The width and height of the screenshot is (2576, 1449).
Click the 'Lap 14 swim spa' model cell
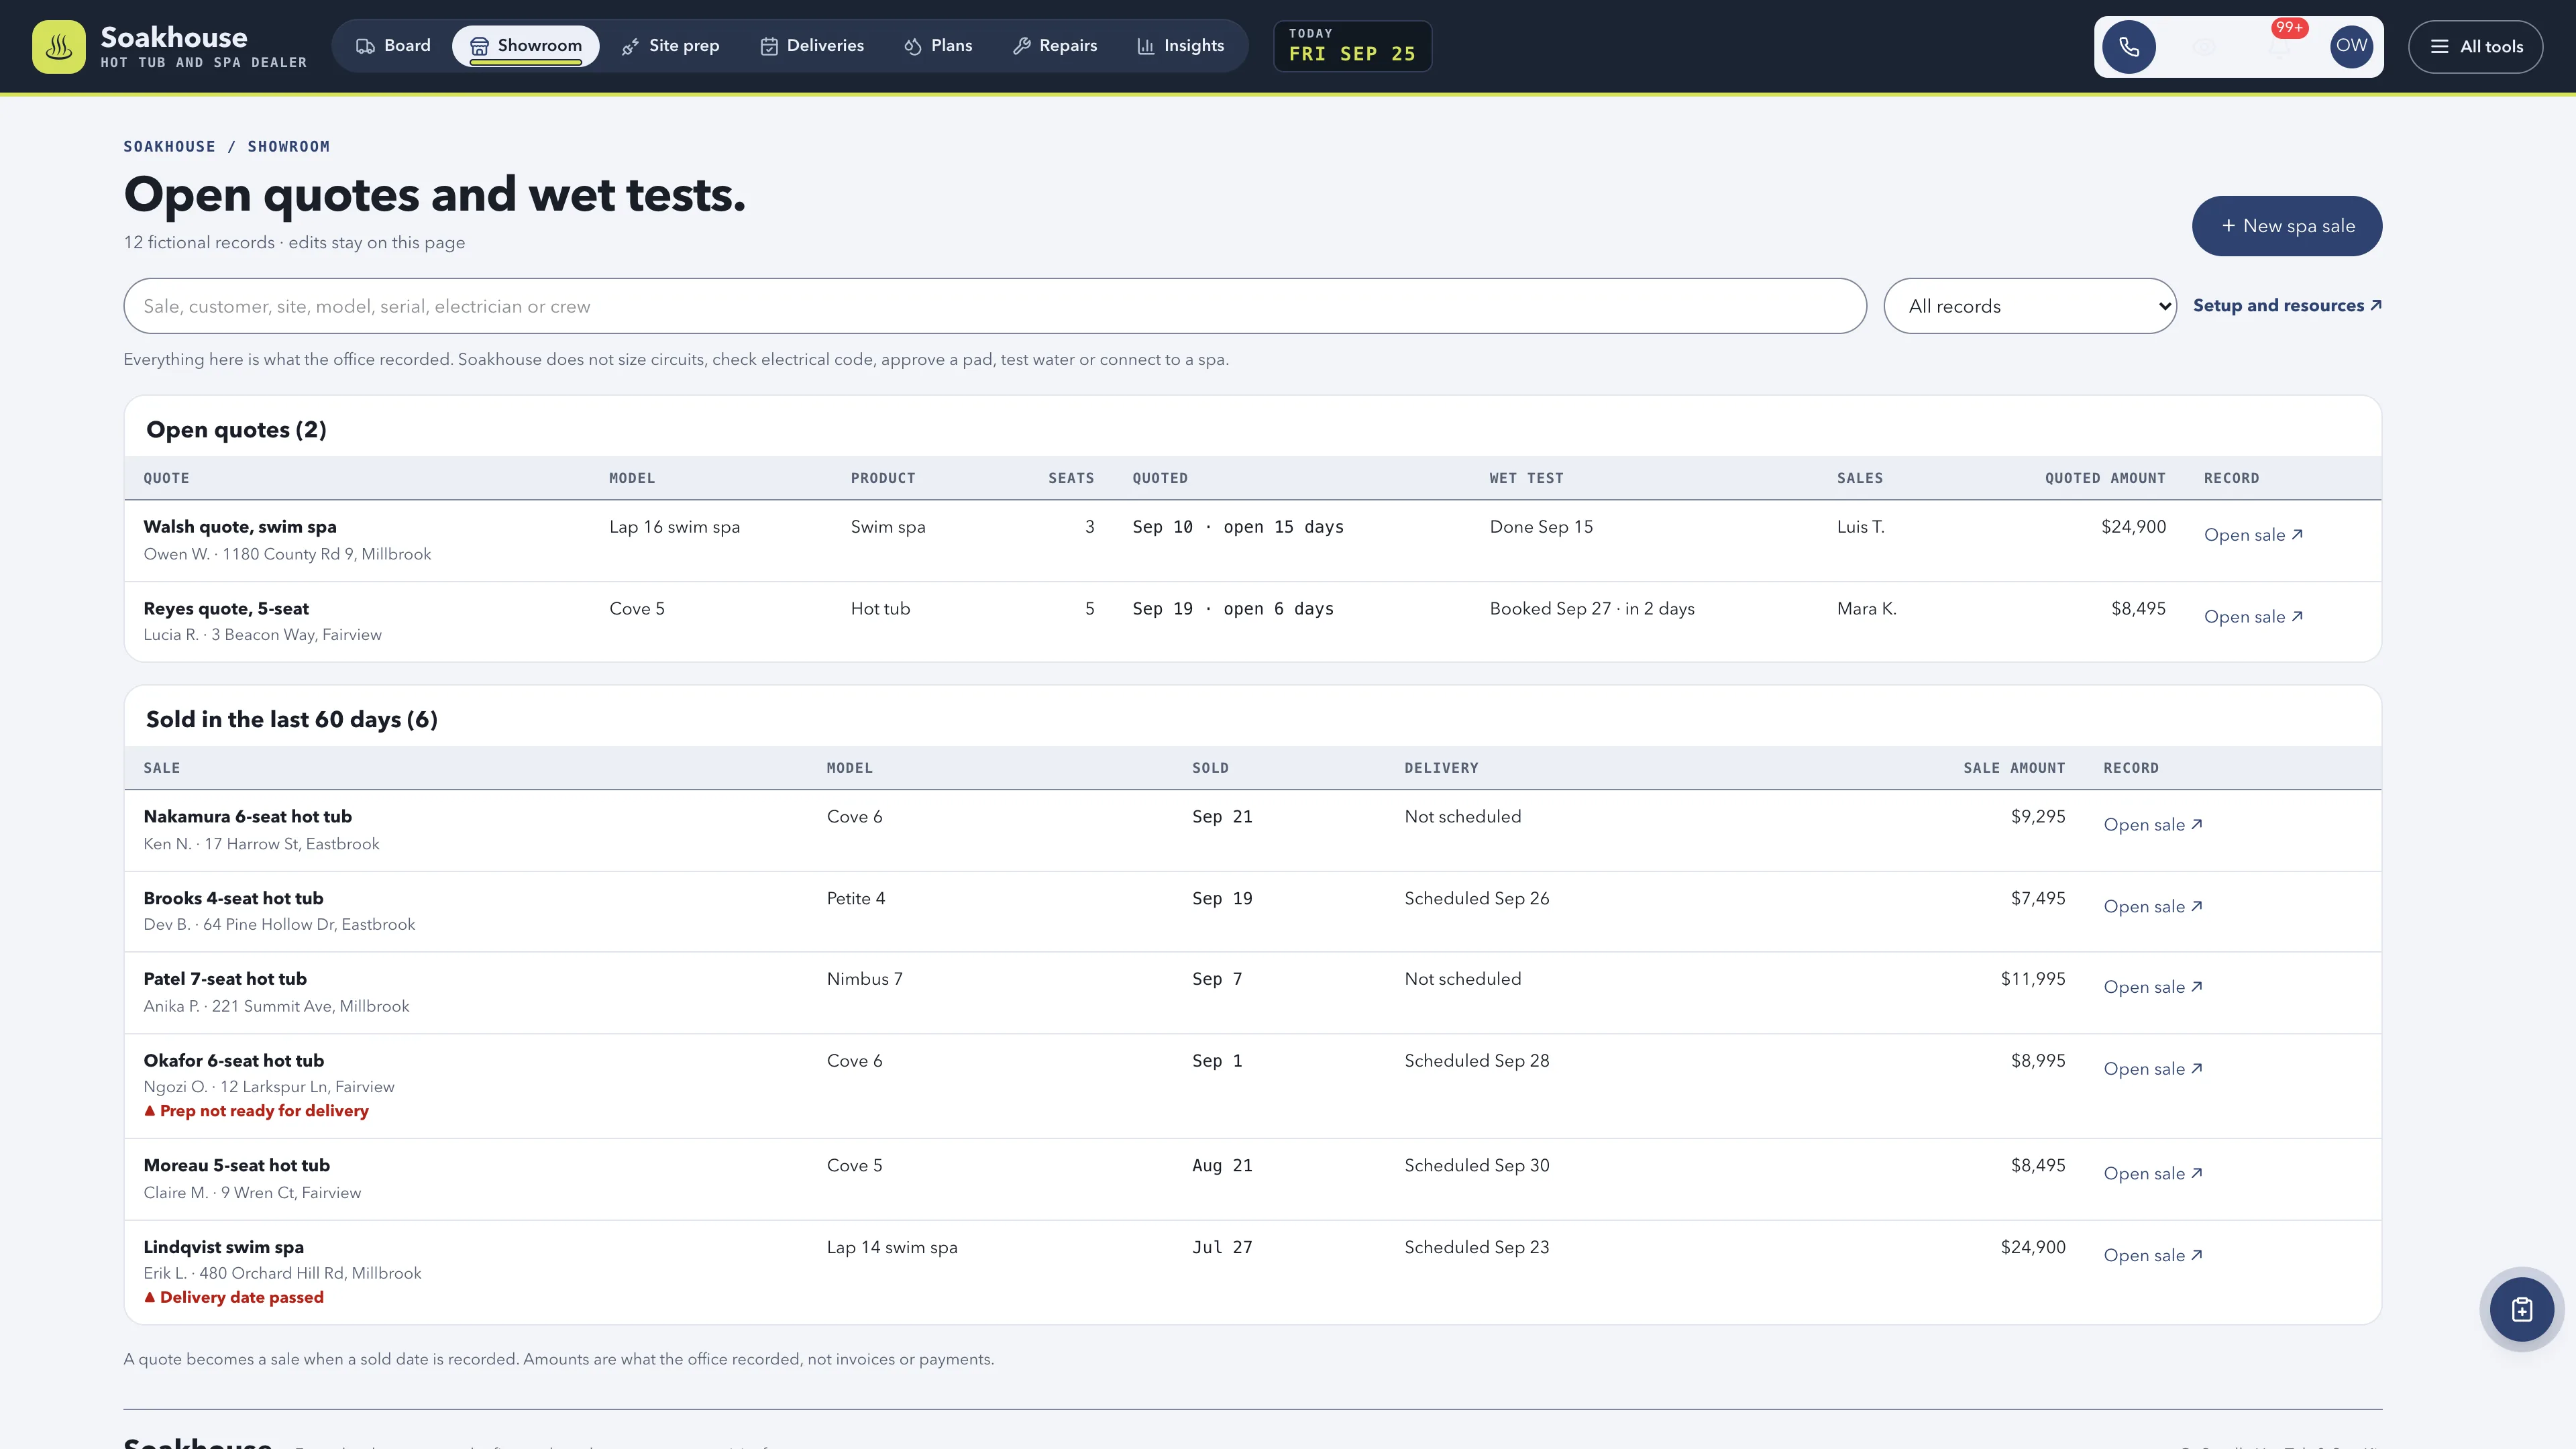[892, 1248]
